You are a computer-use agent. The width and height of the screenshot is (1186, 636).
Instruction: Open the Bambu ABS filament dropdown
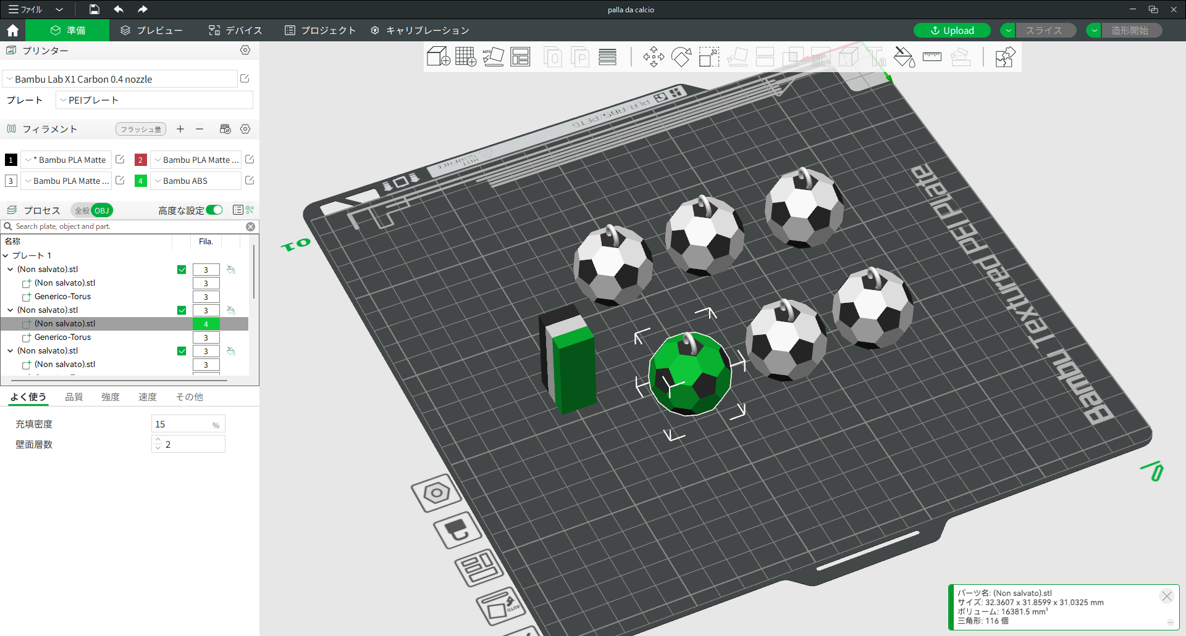[196, 181]
